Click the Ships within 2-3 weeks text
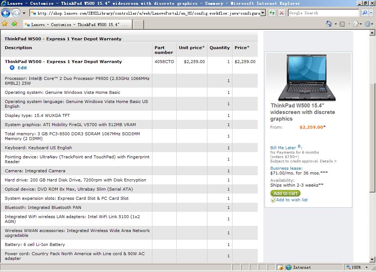The image size is (376, 272). point(297,185)
